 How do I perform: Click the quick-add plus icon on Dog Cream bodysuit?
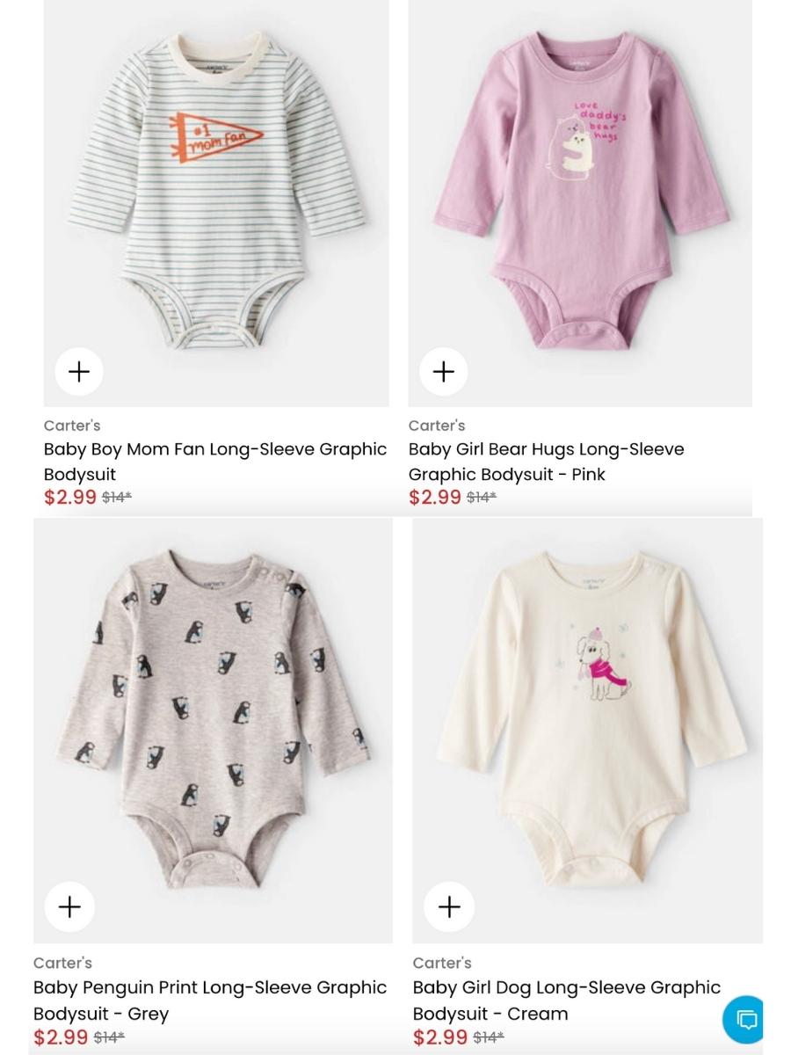(448, 906)
